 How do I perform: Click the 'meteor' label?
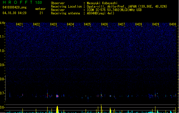click(x=40, y=9)
